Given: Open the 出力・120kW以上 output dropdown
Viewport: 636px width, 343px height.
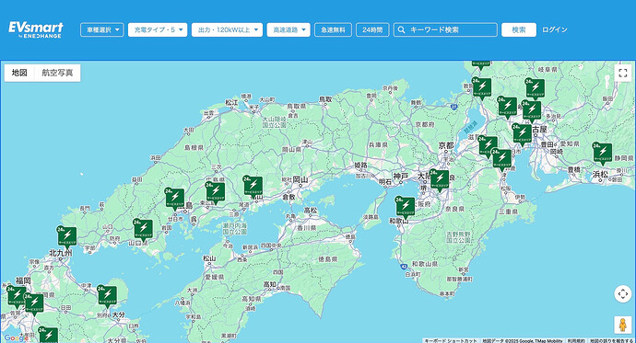Looking at the screenshot, I should pyautogui.click(x=227, y=29).
